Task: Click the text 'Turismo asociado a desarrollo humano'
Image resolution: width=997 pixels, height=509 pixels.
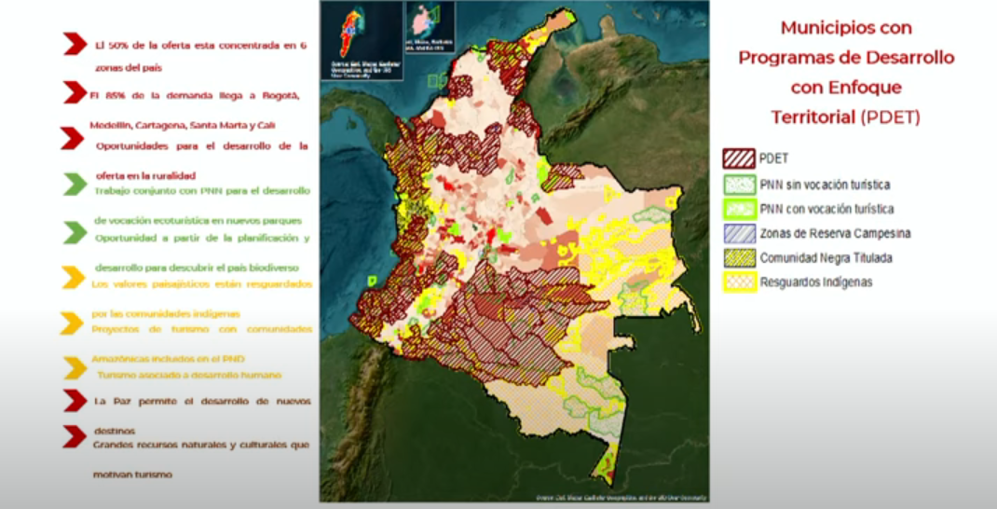Action: (189, 375)
